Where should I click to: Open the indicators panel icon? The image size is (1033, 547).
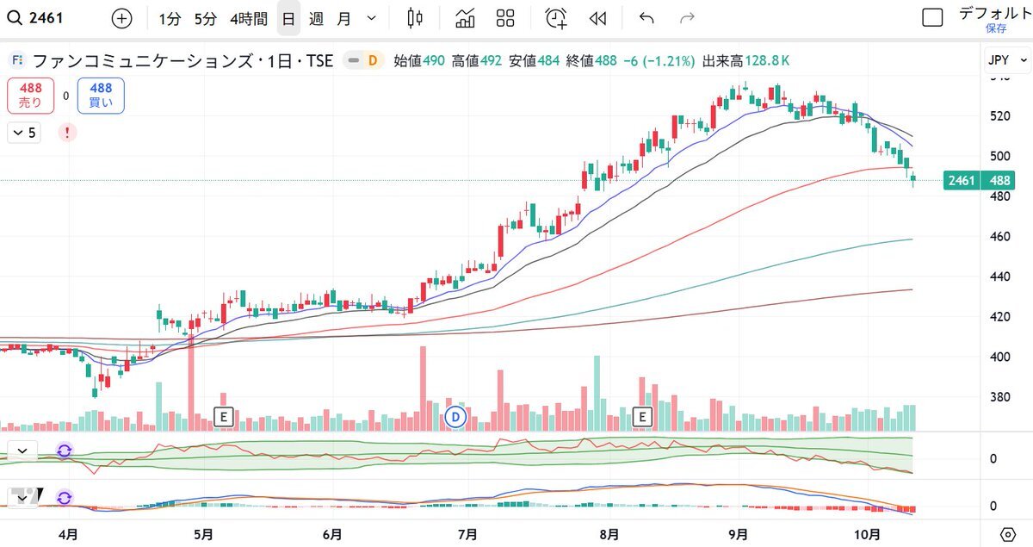(465, 18)
